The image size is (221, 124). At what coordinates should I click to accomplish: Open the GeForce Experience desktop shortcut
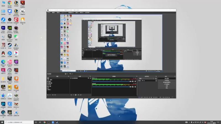[x=10, y=29]
